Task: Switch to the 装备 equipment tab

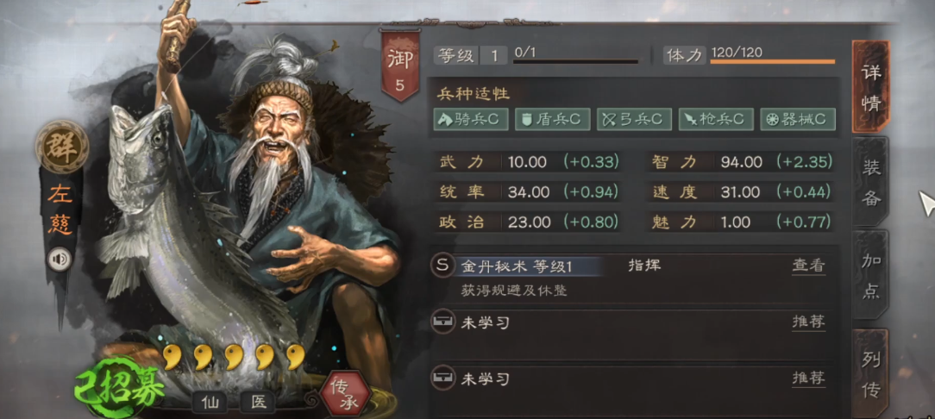Action: (871, 183)
